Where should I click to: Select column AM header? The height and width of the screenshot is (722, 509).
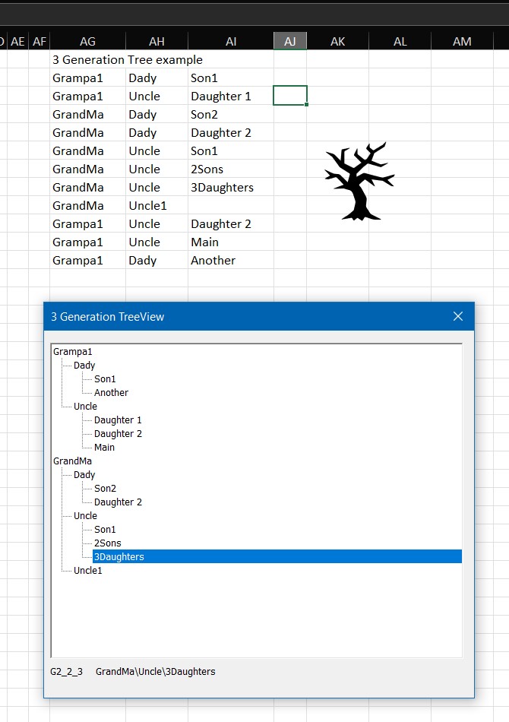point(462,42)
